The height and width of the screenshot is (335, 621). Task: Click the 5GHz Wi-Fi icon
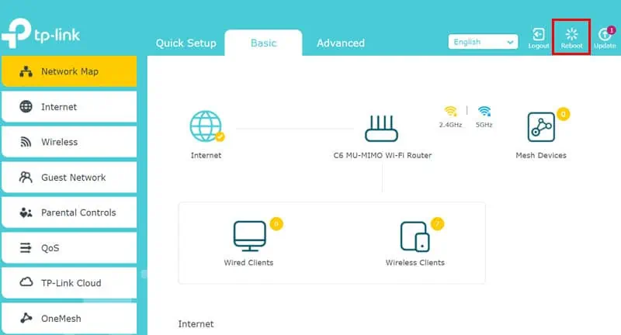click(x=484, y=111)
